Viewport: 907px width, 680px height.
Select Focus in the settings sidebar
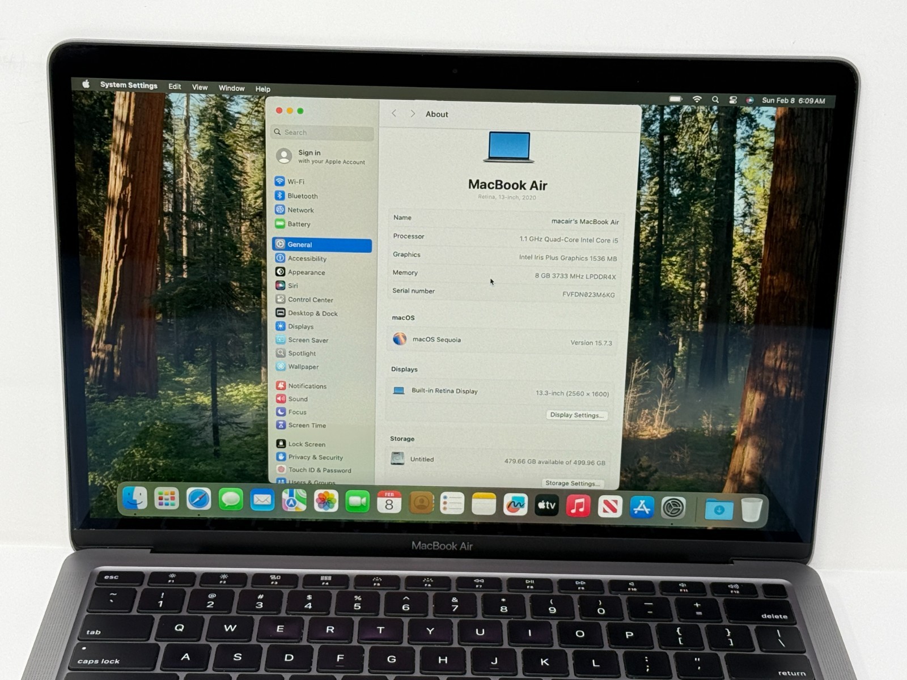[x=322, y=412]
